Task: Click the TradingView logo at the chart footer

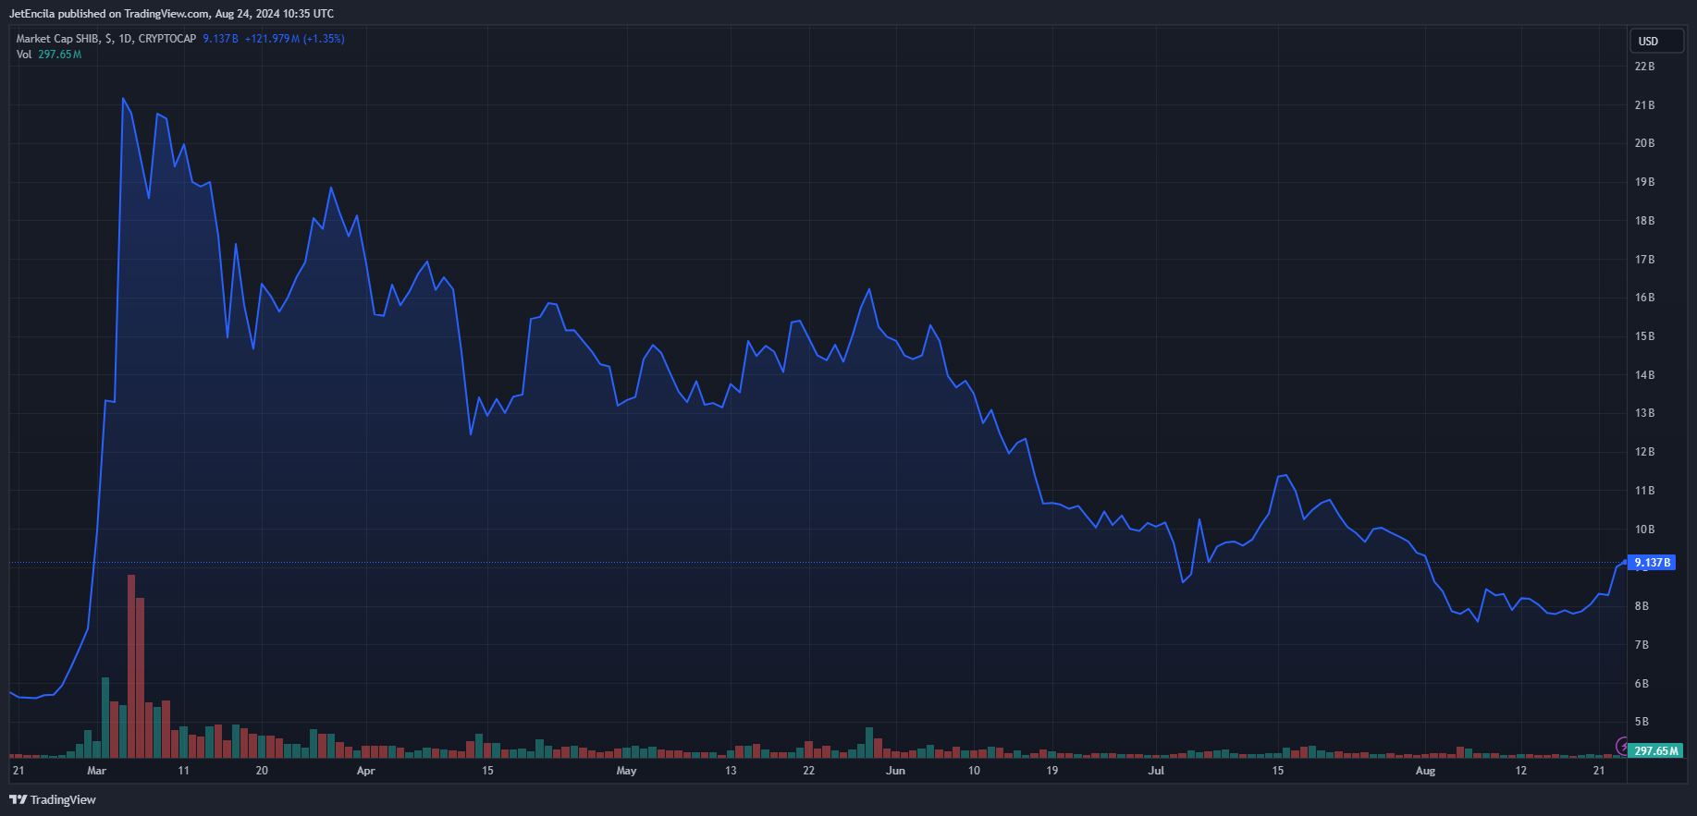Action: coord(53,799)
